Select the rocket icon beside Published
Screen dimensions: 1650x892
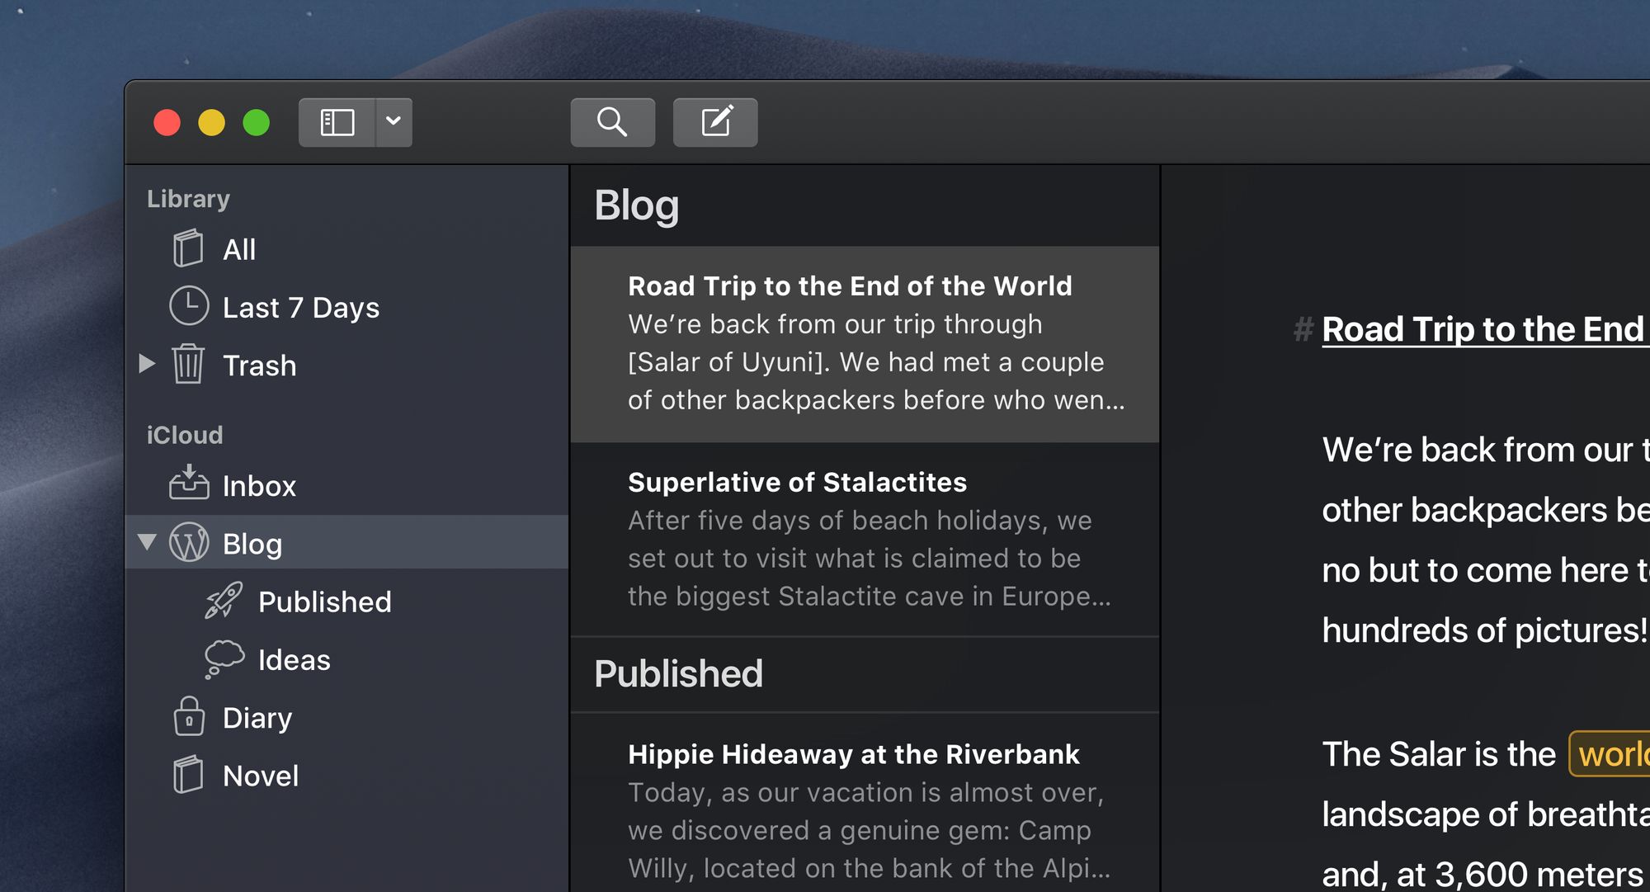(x=225, y=601)
